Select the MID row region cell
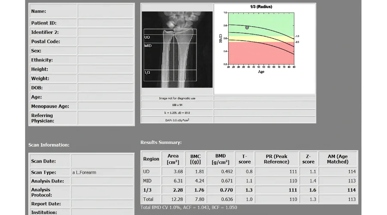 pos(151,181)
